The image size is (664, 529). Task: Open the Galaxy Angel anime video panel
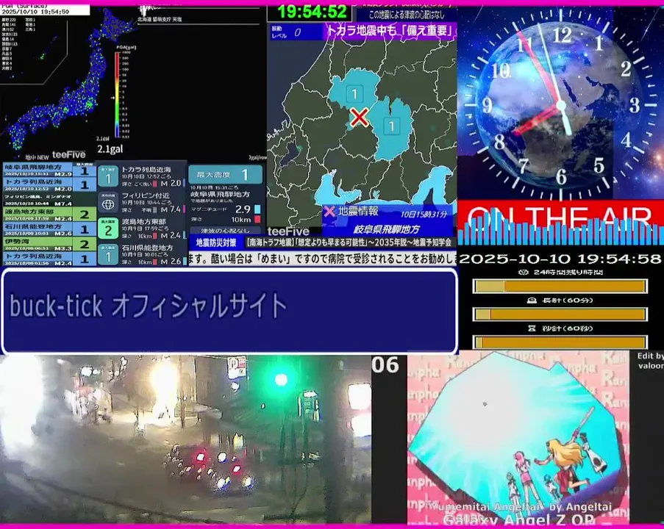pyautogui.click(x=518, y=438)
